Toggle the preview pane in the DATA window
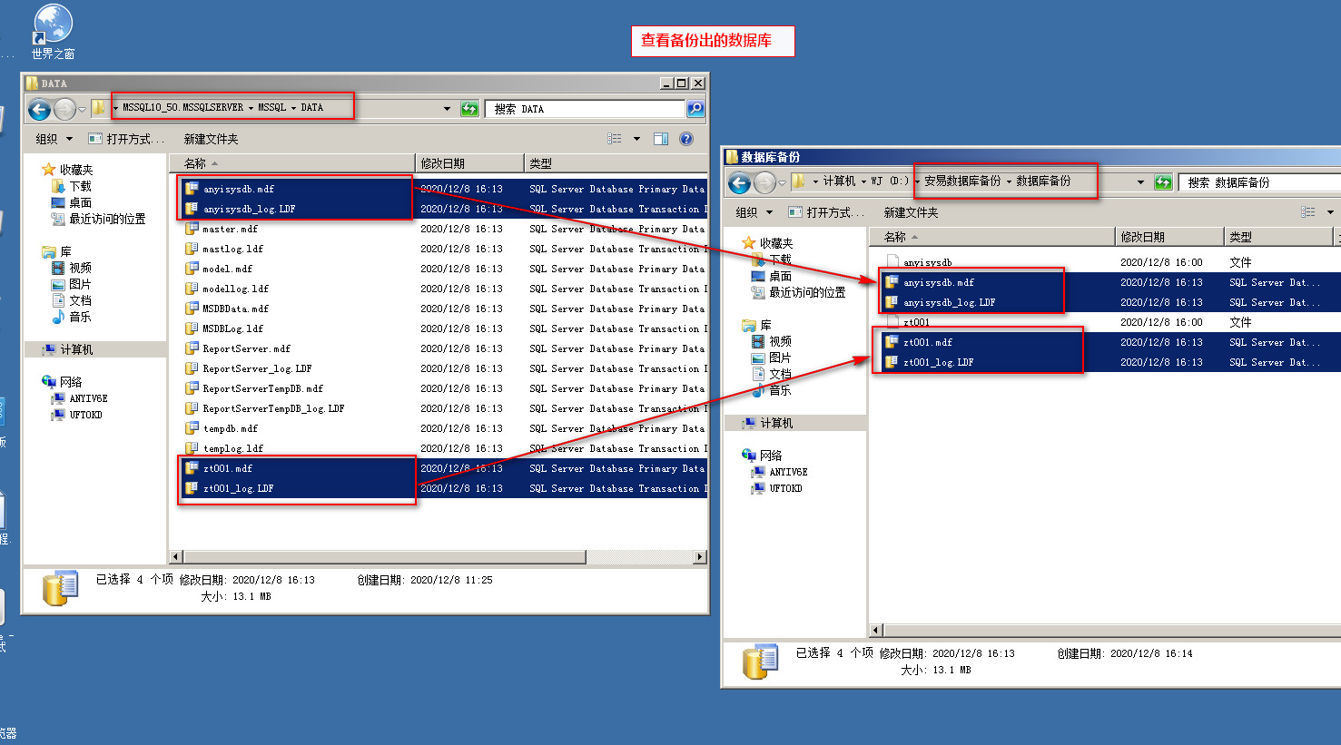 [661, 139]
